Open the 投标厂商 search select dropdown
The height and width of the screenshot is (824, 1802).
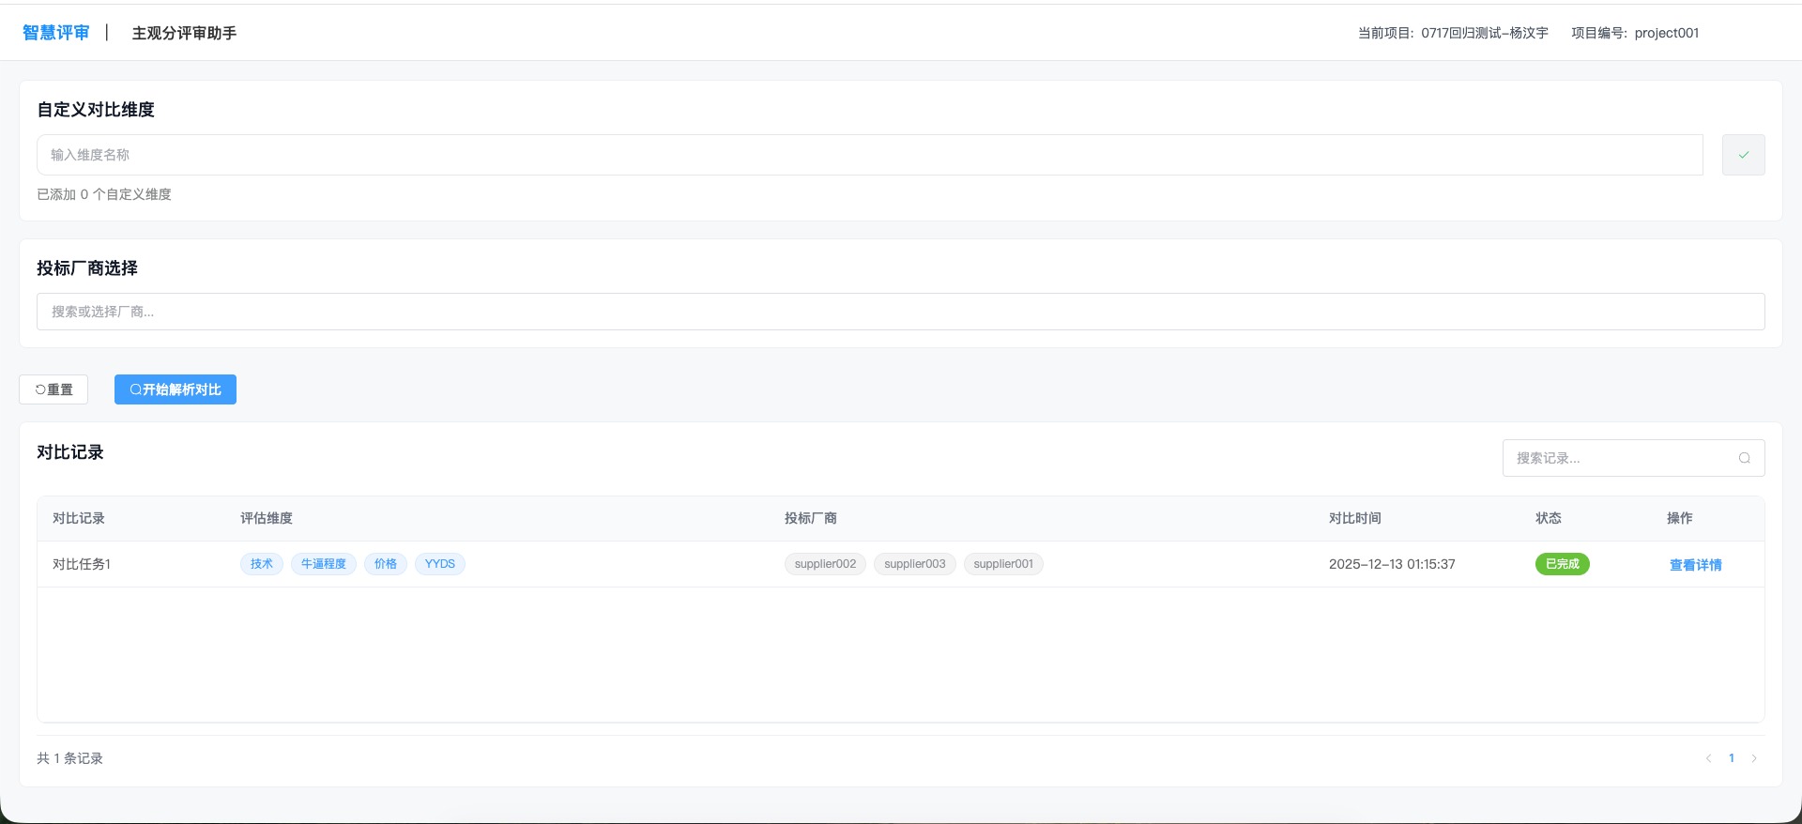900,312
